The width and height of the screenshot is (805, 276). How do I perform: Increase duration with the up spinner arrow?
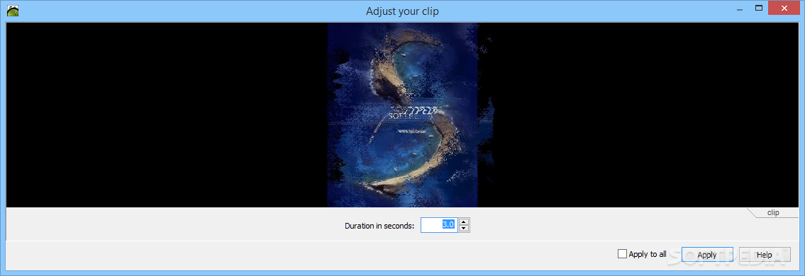464,222
